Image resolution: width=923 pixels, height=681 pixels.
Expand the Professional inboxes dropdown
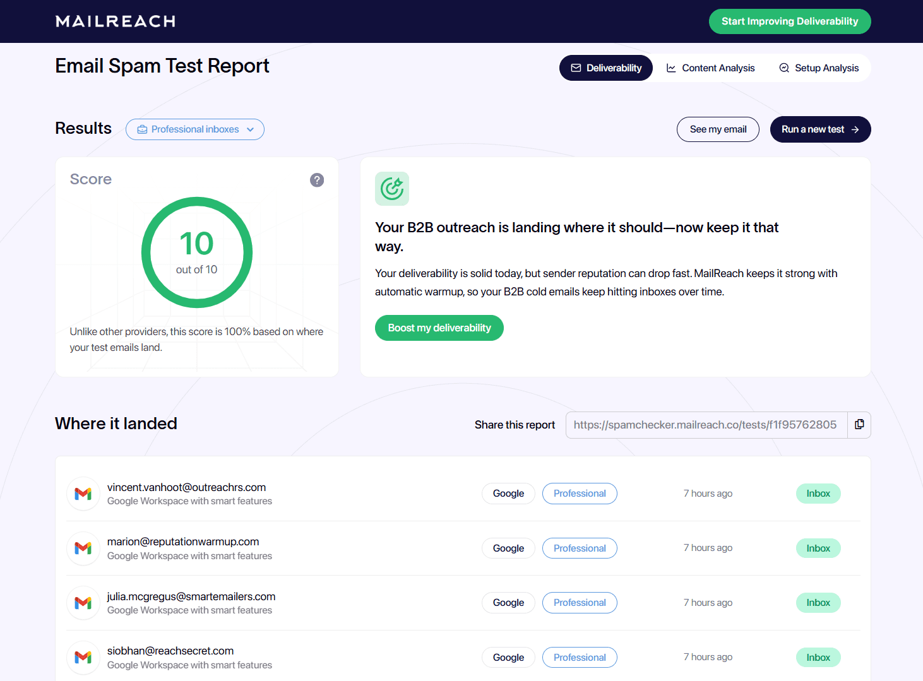195,129
